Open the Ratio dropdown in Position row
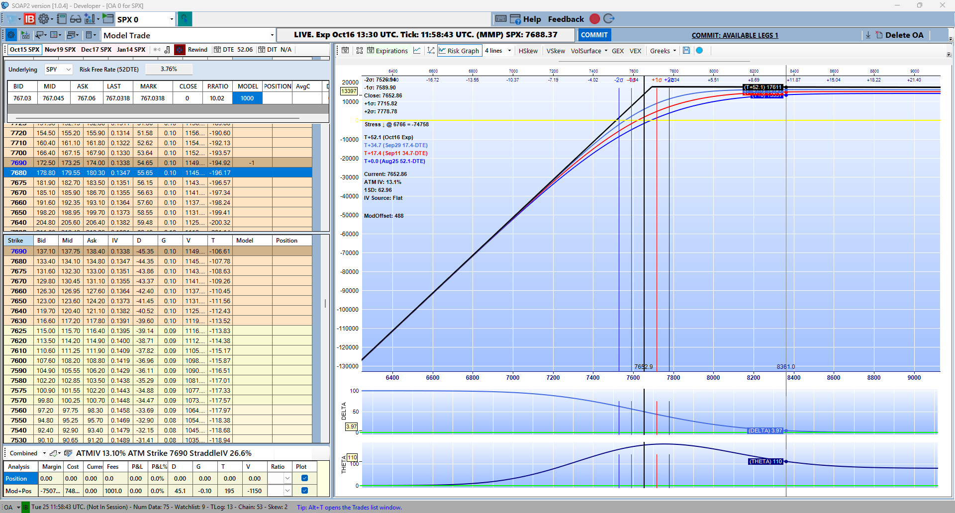The width and height of the screenshot is (955, 513). tap(287, 478)
